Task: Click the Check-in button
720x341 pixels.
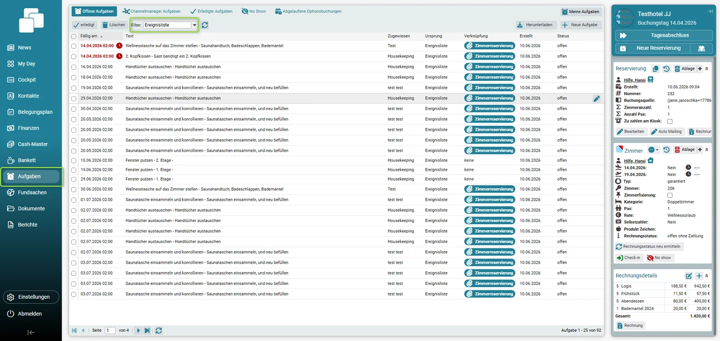Action: coord(629,258)
